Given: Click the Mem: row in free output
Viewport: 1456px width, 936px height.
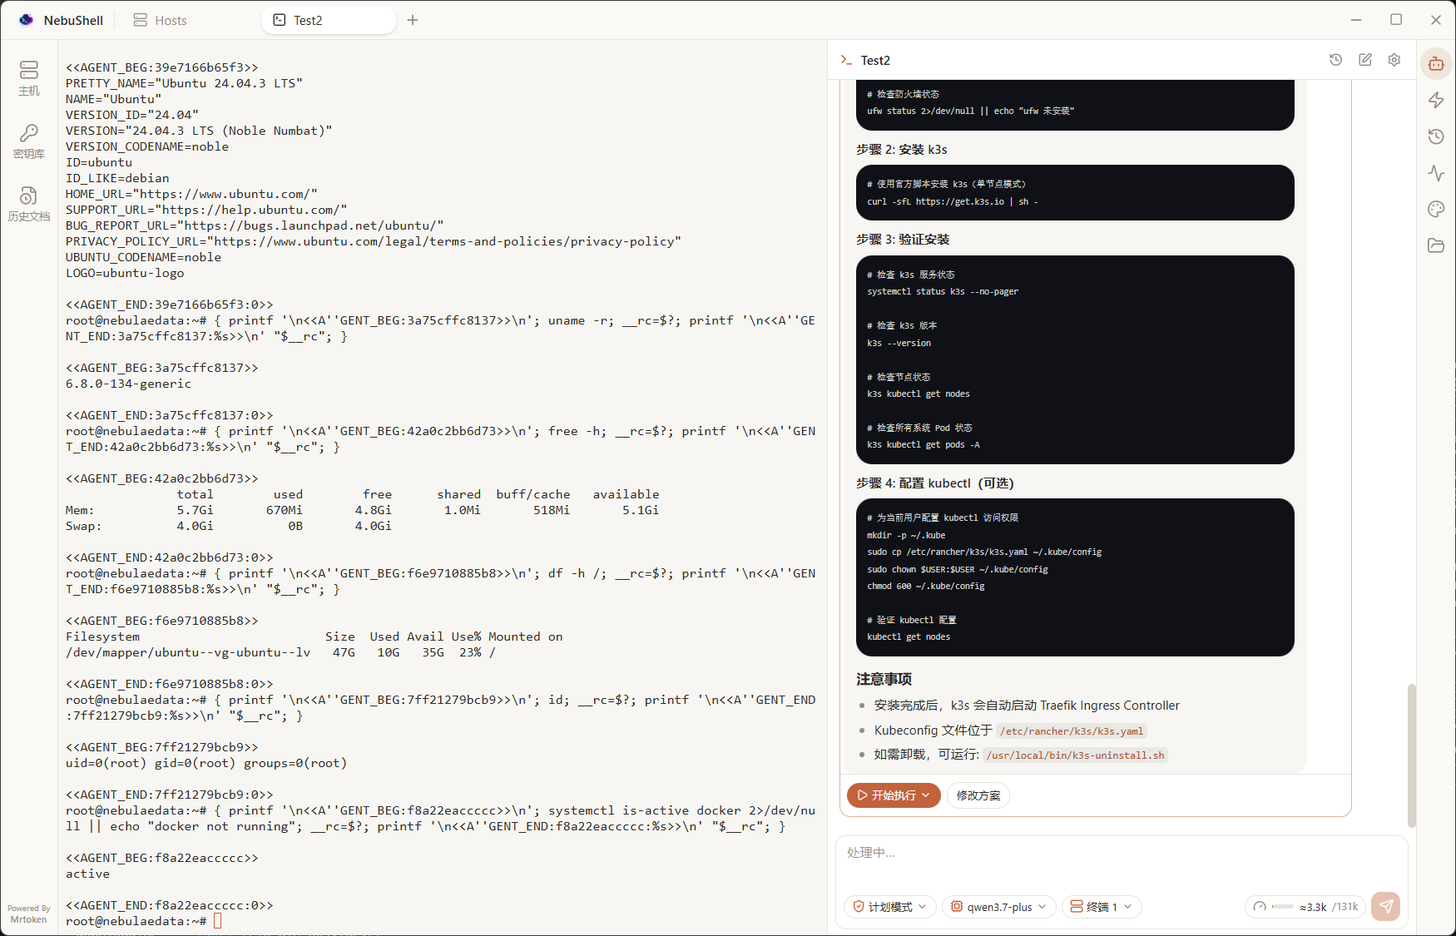Looking at the screenshot, I should click(x=362, y=510).
